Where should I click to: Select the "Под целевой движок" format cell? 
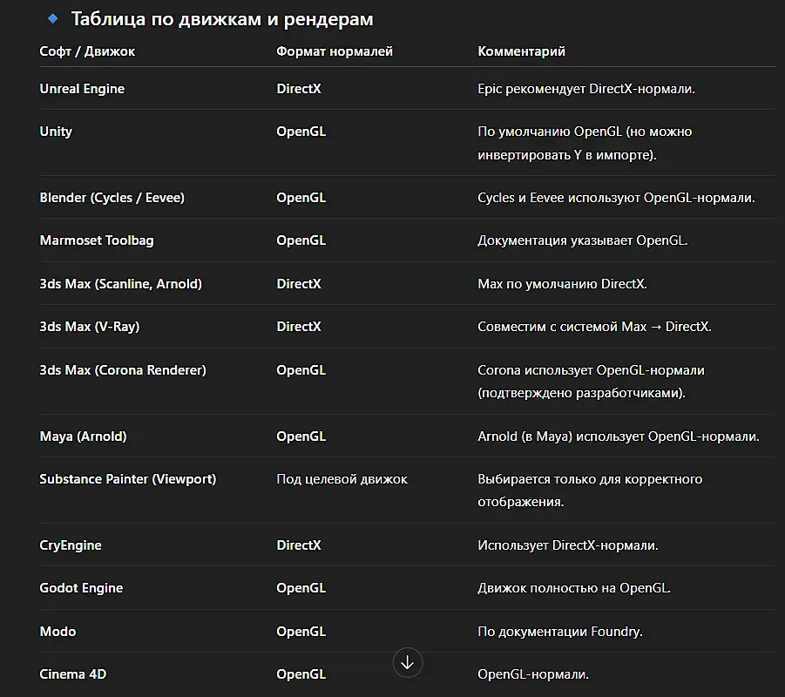coord(342,479)
